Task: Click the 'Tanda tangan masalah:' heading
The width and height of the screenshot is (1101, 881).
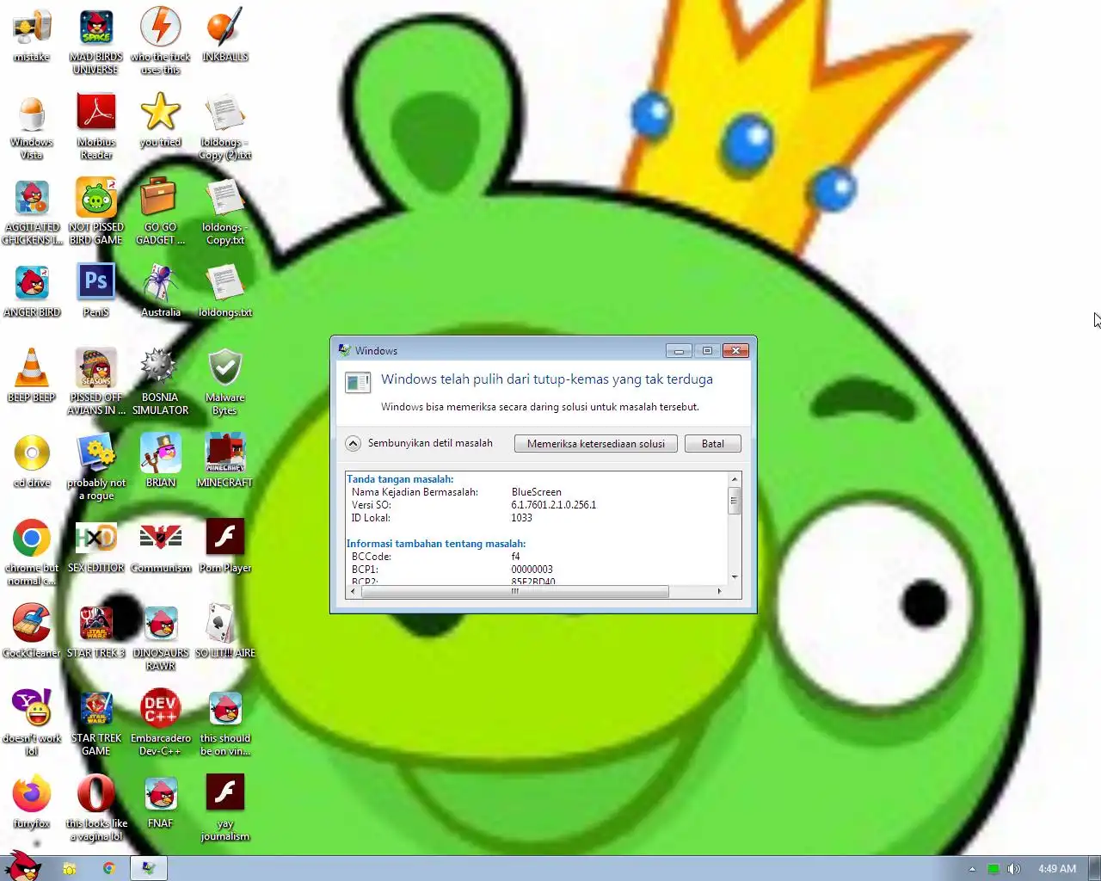Action: [400, 479]
